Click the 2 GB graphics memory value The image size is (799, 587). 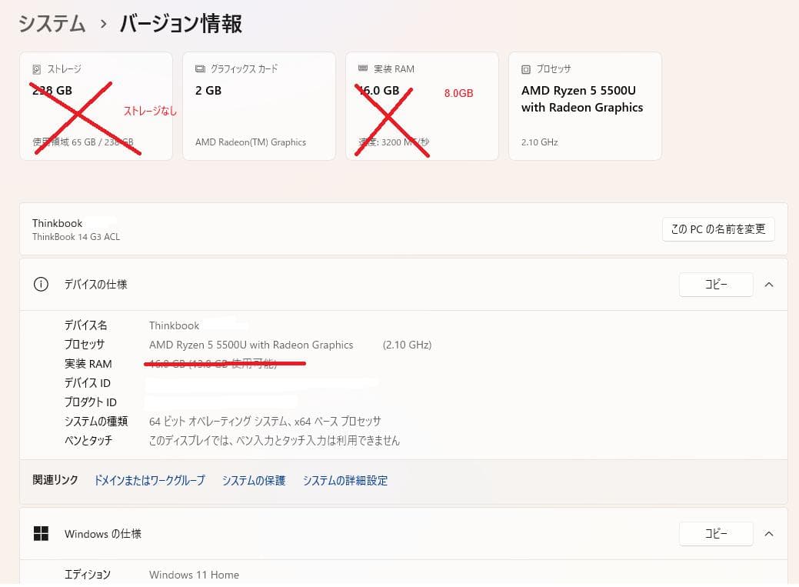pos(208,91)
